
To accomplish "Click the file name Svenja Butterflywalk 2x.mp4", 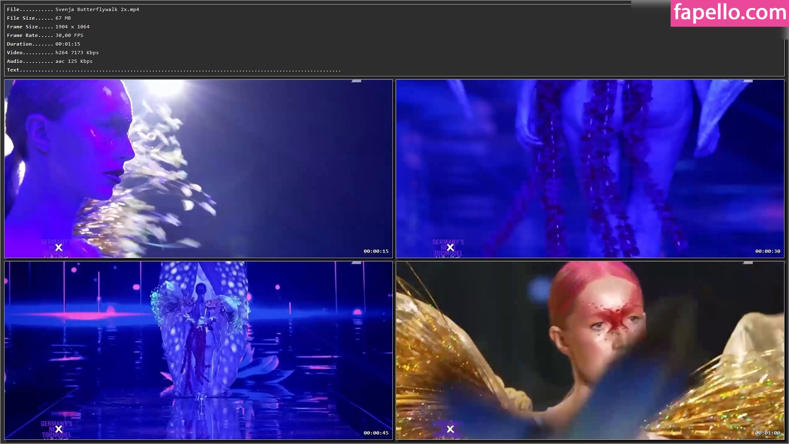I will (x=97, y=9).
